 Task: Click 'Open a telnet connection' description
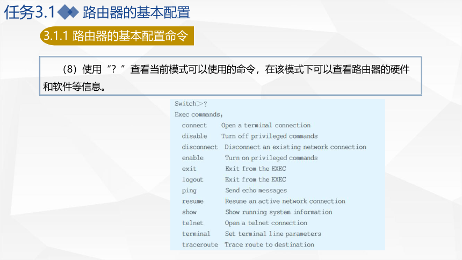[x=266, y=223]
